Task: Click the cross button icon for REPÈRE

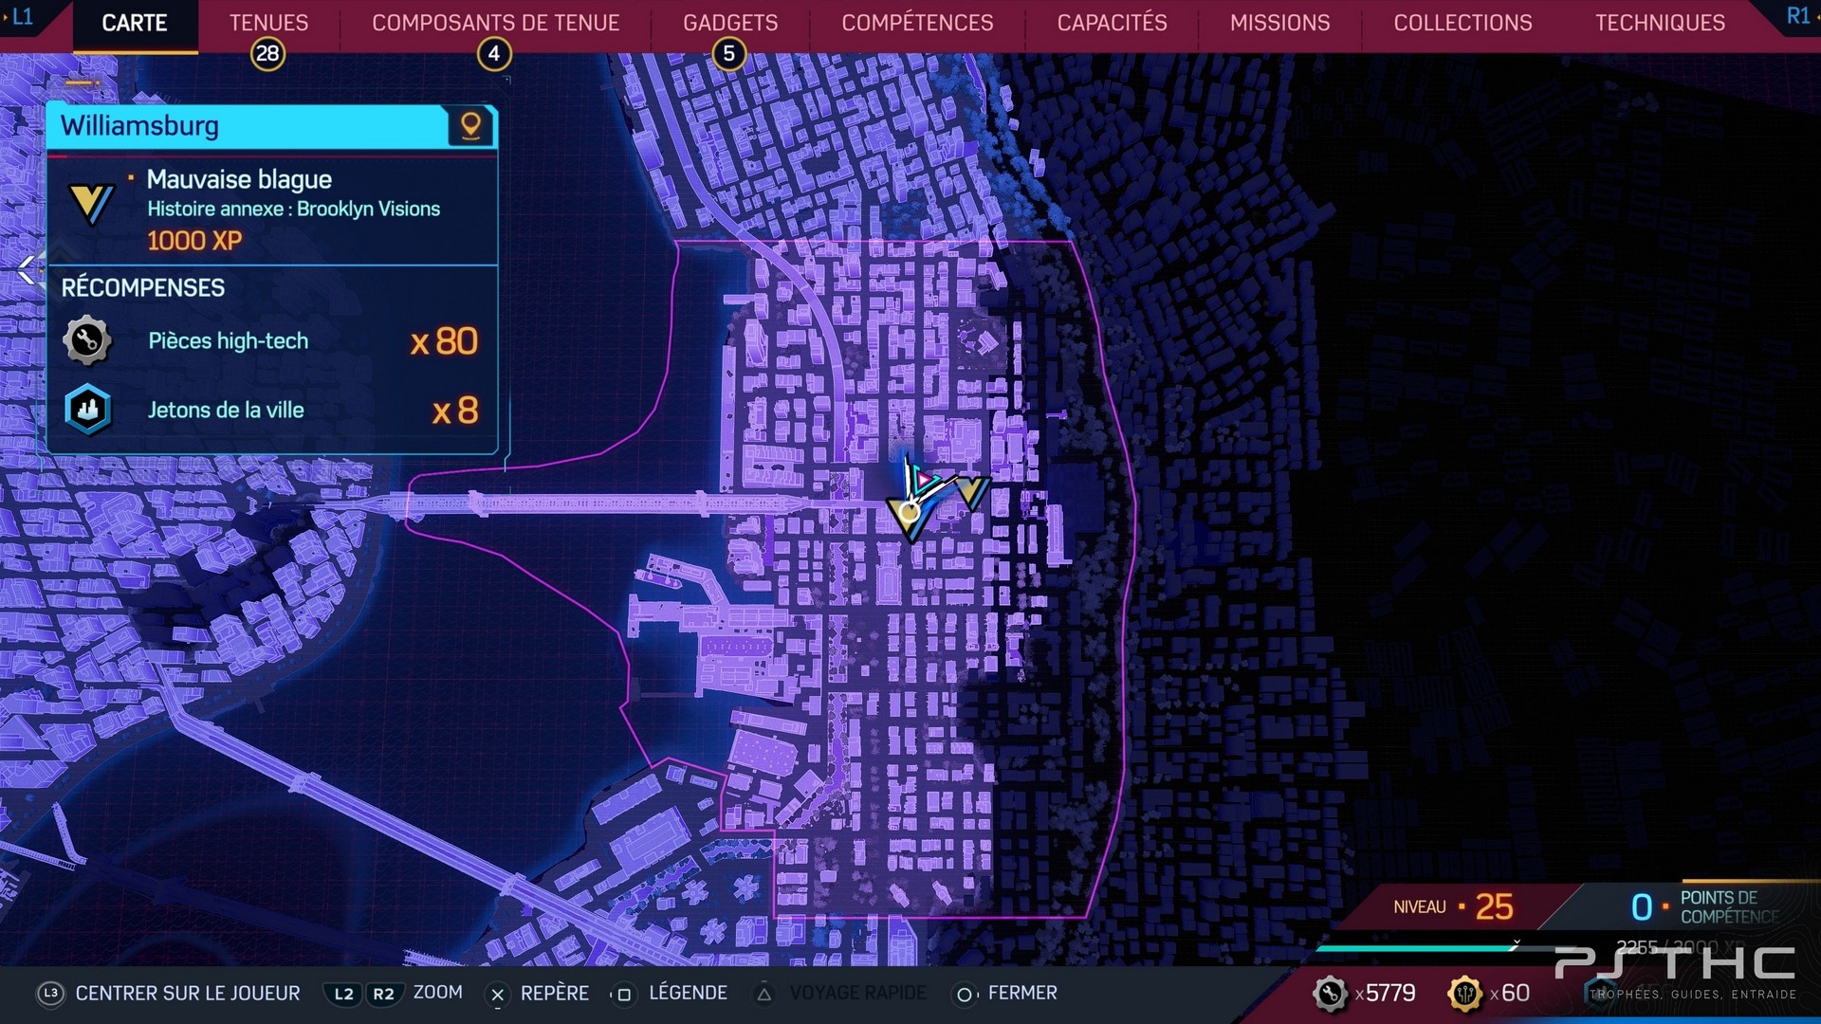Action: coord(497,995)
